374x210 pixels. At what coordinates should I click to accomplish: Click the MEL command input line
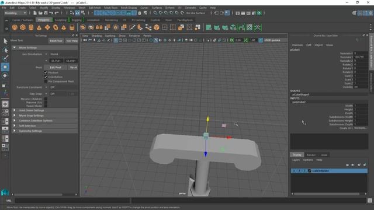[x=72, y=201]
